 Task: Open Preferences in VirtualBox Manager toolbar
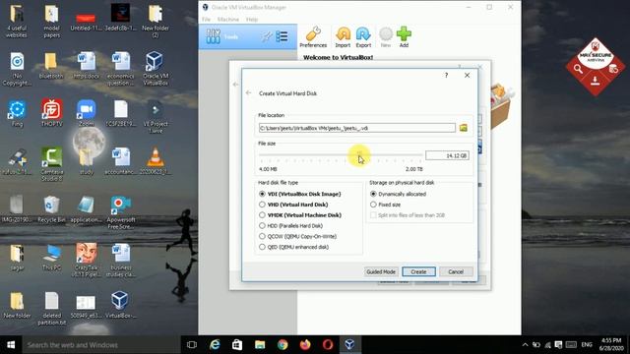313,37
